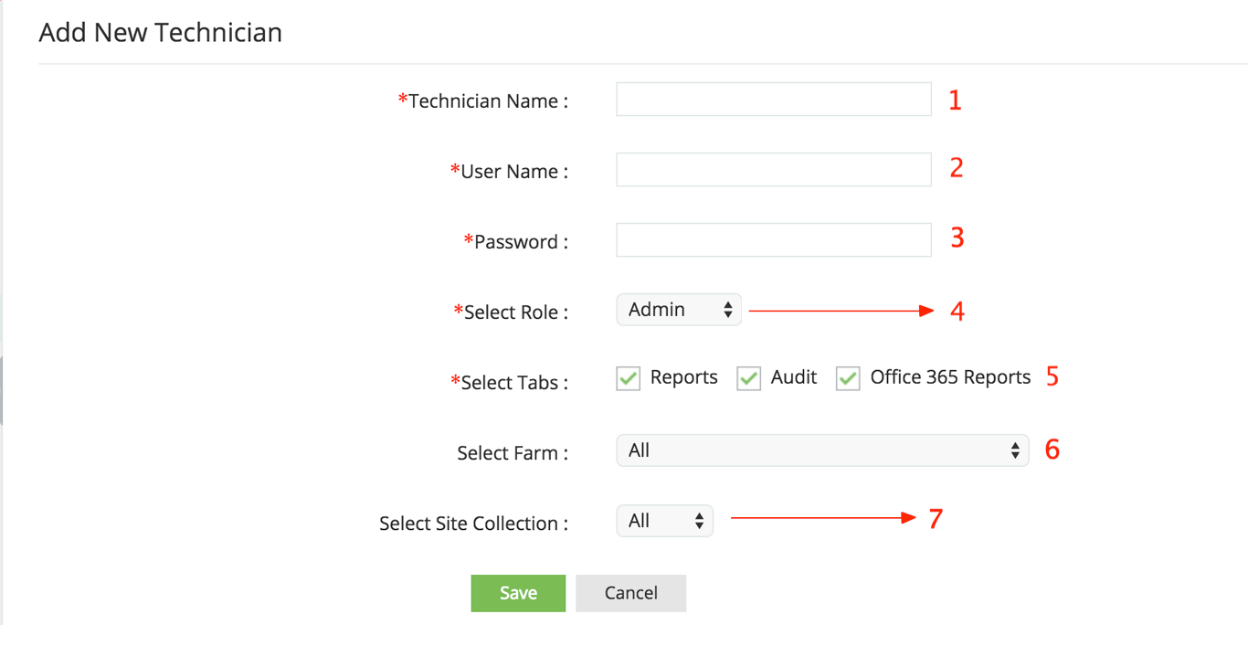This screenshot has height=646, width=1248.
Task: Disable the Office 365 Reports checkbox
Action: [x=848, y=378]
